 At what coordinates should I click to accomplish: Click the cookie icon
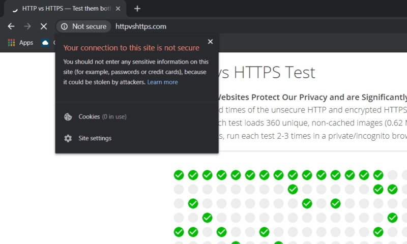(68, 117)
